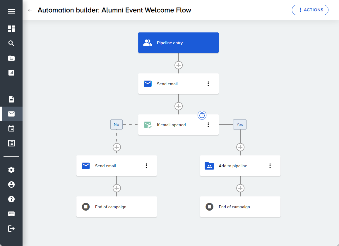The width and height of the screenshot is (339, 246).
Task: Open options menu for If email opened
Action: point(208,125)
